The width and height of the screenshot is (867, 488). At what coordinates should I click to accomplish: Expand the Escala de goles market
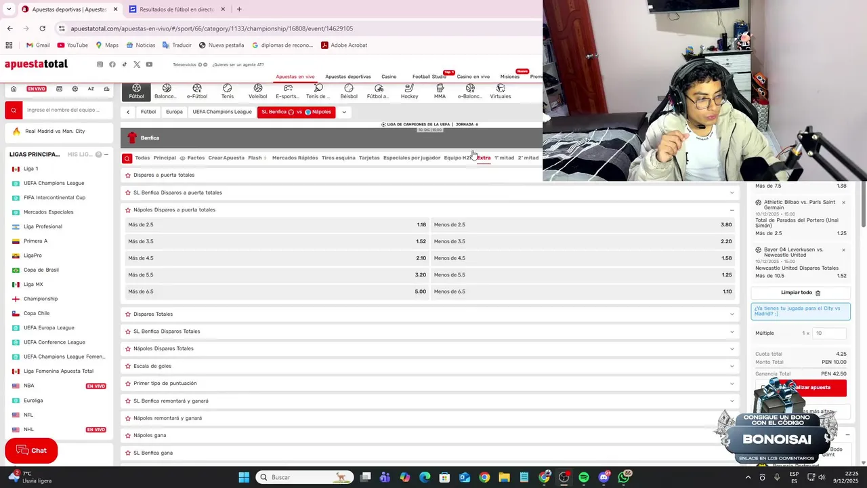[x=732, y=366]
